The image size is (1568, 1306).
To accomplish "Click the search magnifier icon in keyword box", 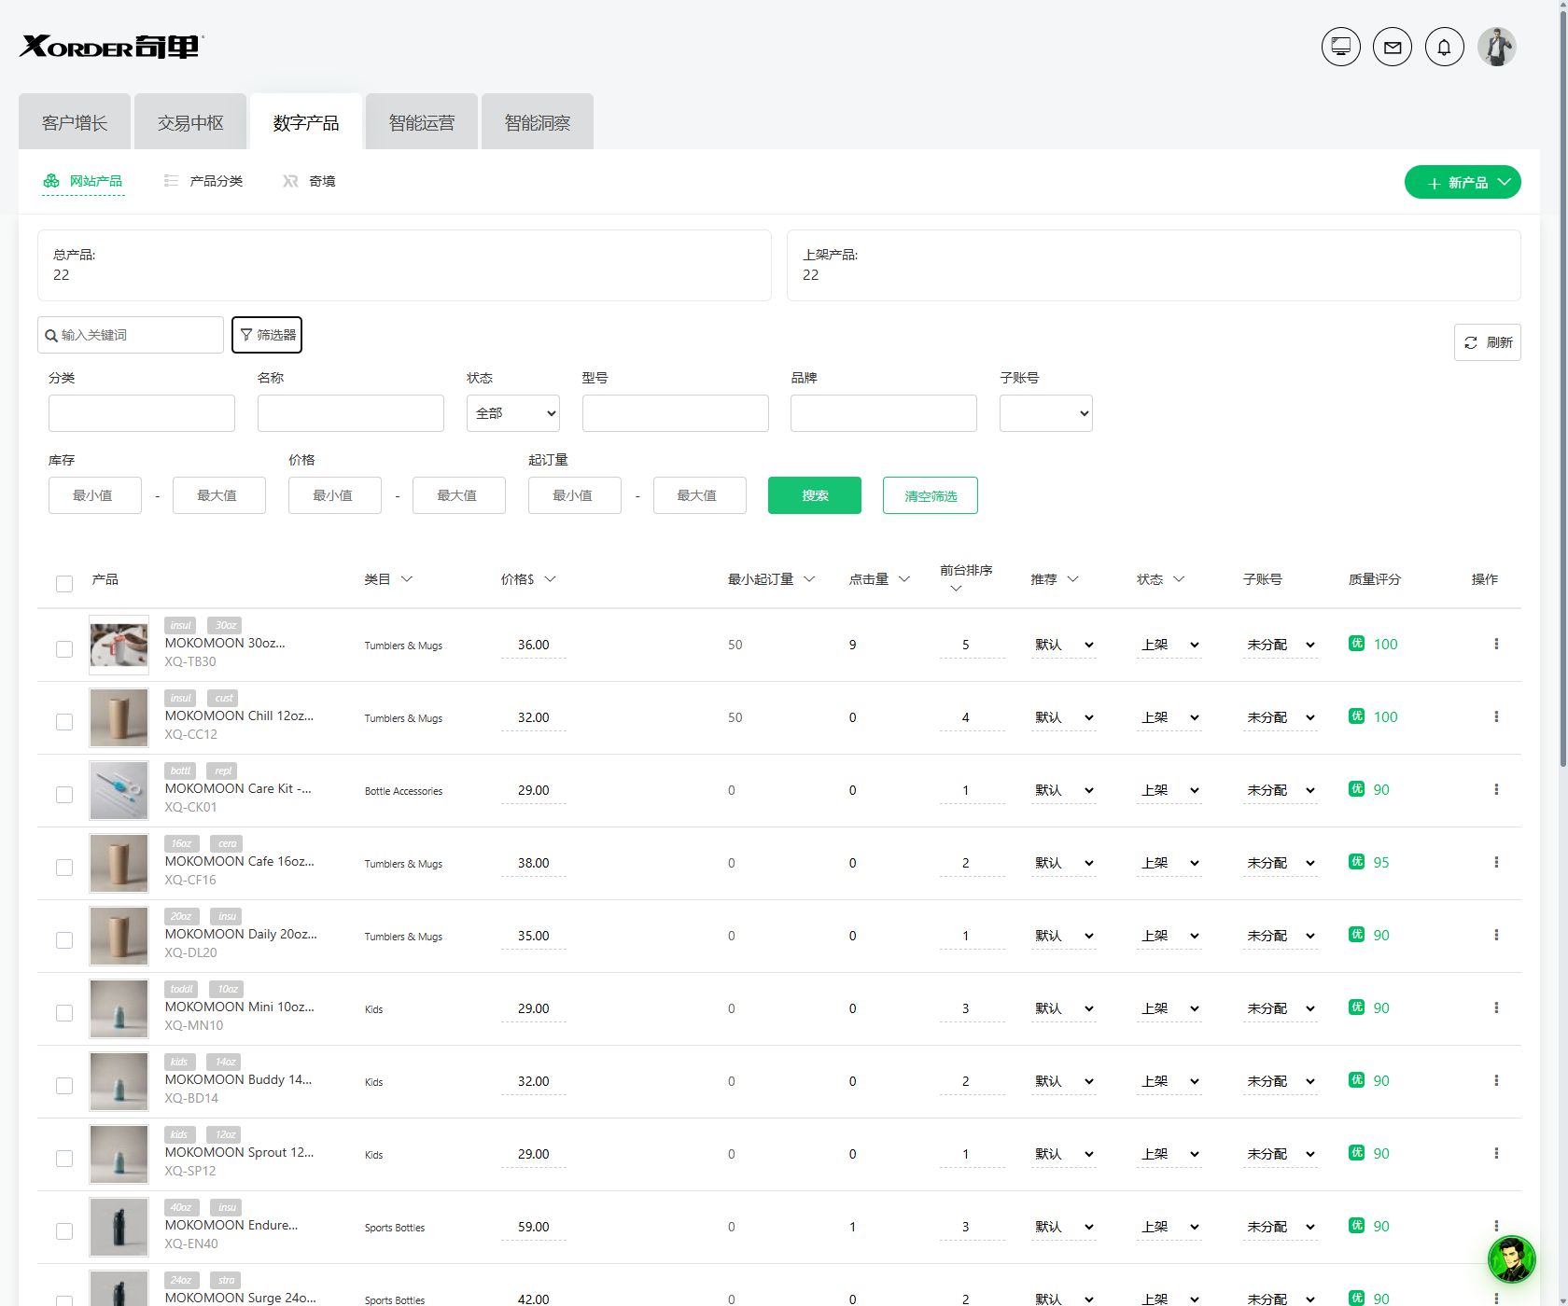I will coord(51,336).
